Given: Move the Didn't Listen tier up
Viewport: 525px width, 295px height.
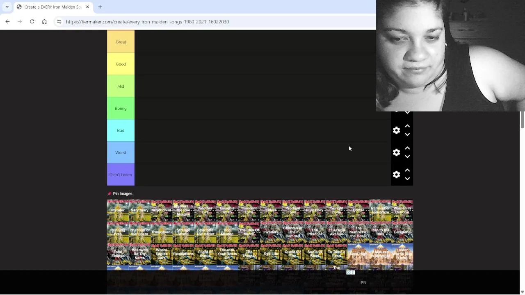Looking at the screenshot, I should tap(407, 170).
